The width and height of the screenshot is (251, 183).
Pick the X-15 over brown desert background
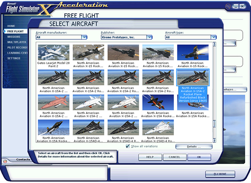click(123, 52)
